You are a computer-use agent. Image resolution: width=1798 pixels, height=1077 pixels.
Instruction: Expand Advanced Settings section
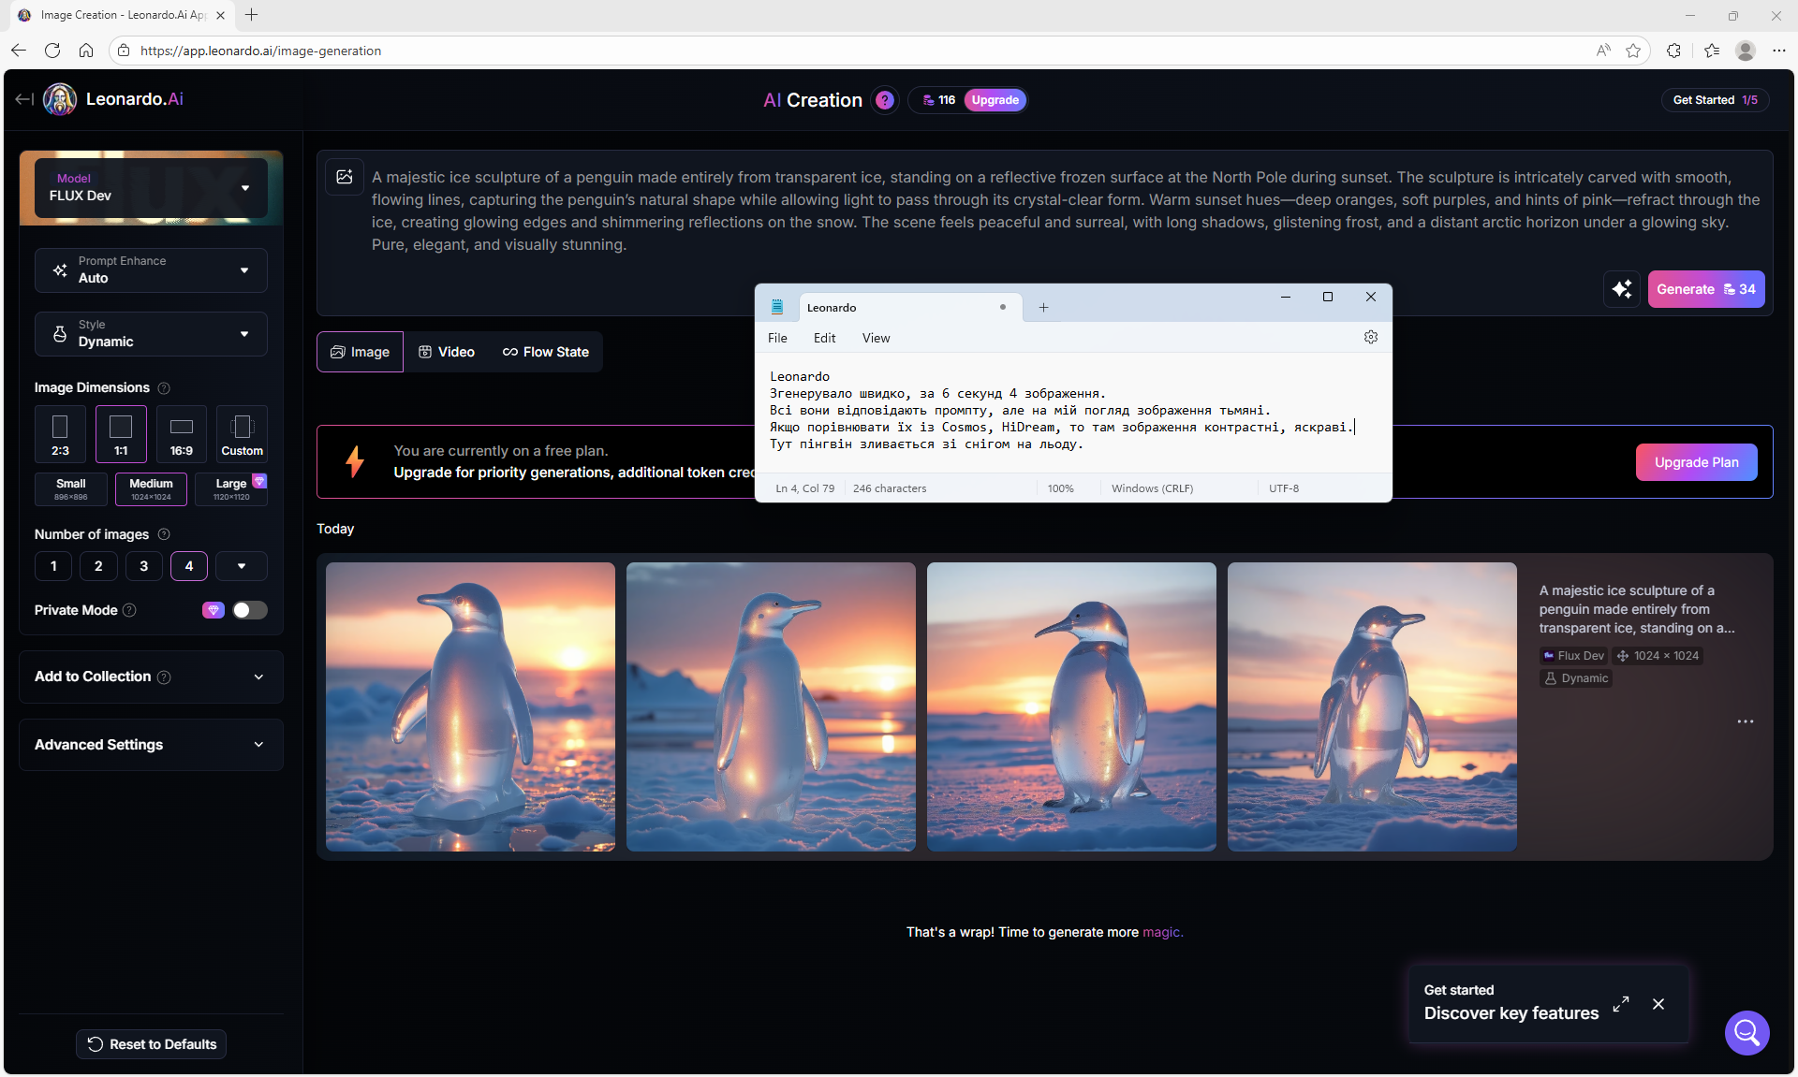[151, 745]
